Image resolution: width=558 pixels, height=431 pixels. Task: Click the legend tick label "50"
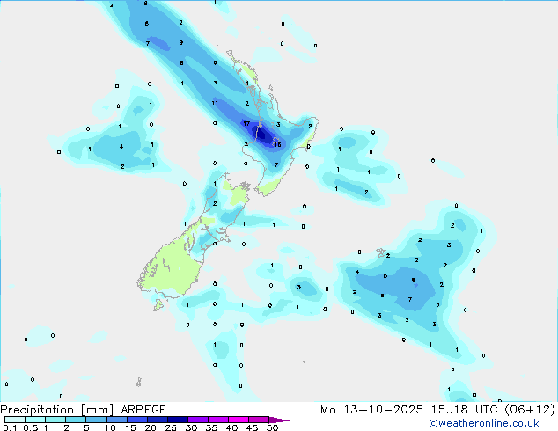click(272, 427)
